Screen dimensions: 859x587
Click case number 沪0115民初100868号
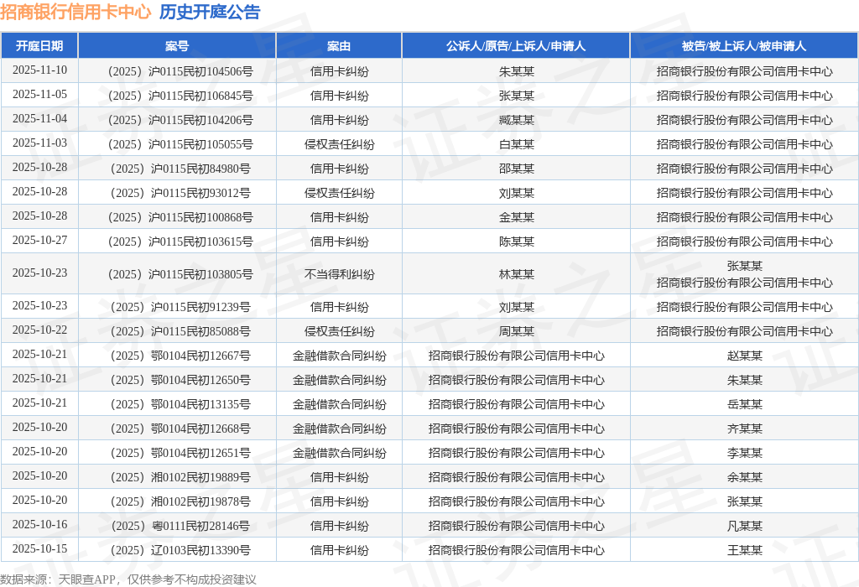tap(180, 217)
